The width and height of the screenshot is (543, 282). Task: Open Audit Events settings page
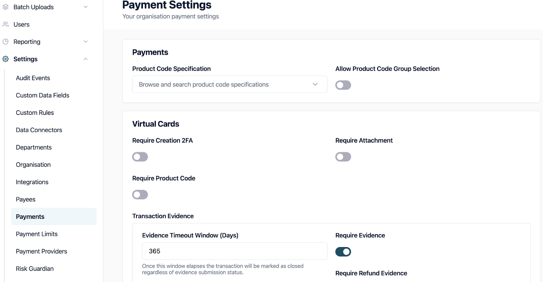click(x=33, y=78)
